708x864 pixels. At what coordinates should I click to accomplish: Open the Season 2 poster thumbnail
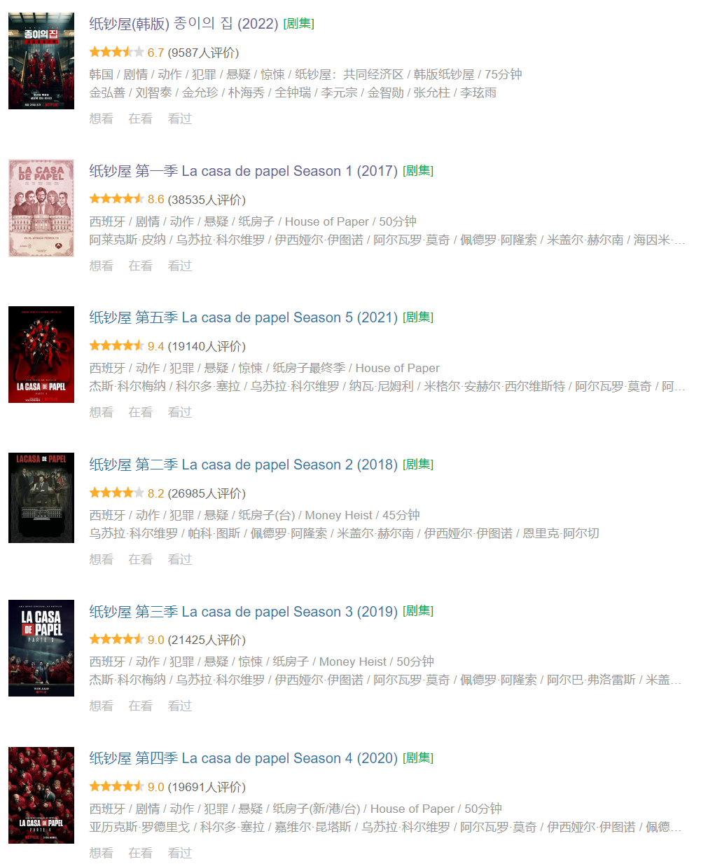41,498
